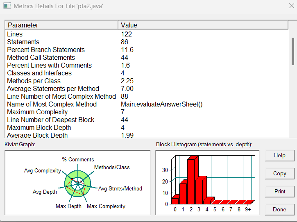Select the Lines row
The width and height of the screenshot is (297, 222).
click(147, 34)
